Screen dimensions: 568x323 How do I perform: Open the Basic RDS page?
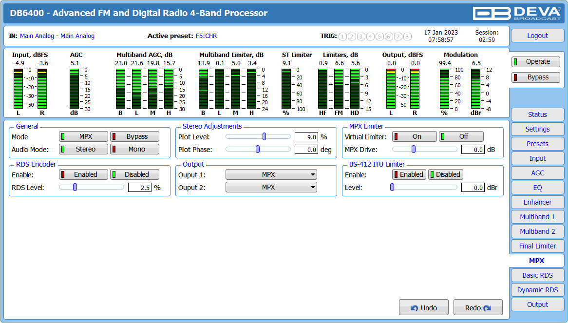538,275
